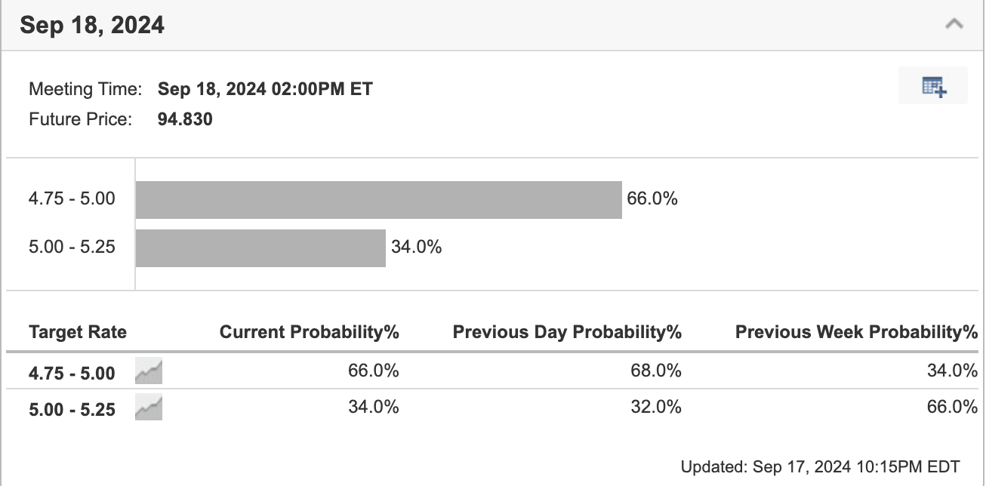This screenshot has width=986, height=486.
Task: Open the chart icon for 4.75 - 5.00
Action: point(149,372)
